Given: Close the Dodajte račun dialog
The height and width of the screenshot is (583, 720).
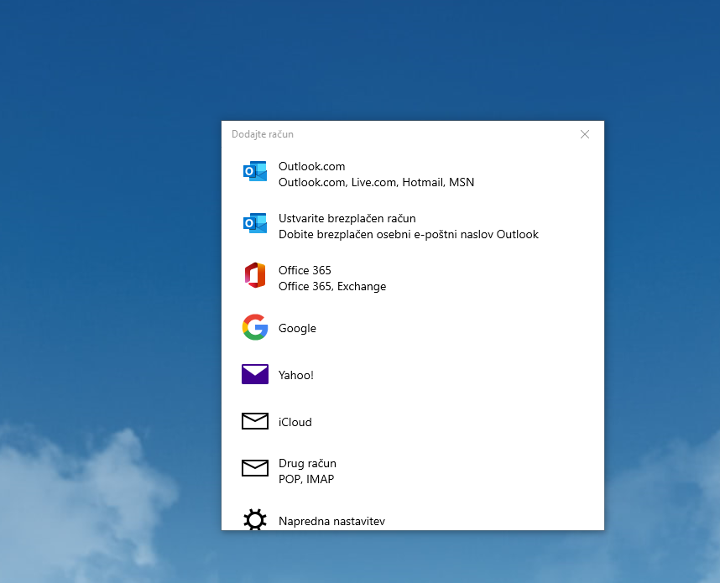Looking at the screenshot, I should (585, 134).
